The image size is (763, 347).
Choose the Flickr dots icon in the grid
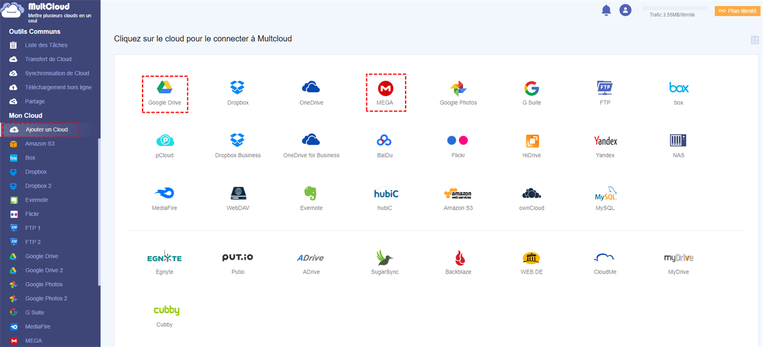[x=458, y=140]
